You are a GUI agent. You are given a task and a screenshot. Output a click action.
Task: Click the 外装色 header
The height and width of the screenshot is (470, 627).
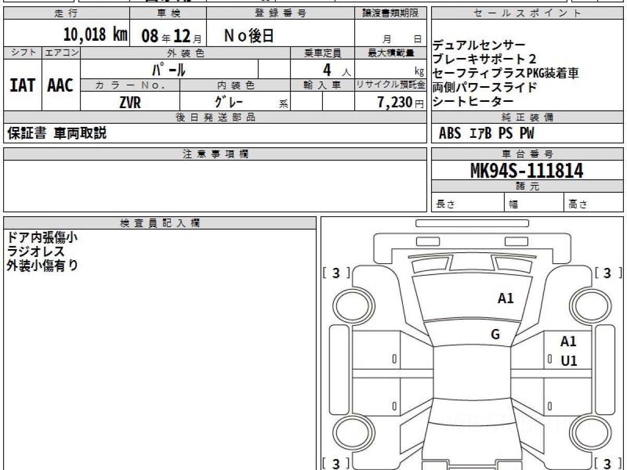pyautogui.click(x=185, y=53)
